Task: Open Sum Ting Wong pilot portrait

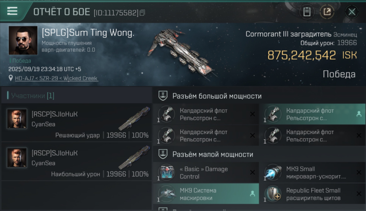Action: click(x=23, y=40)
